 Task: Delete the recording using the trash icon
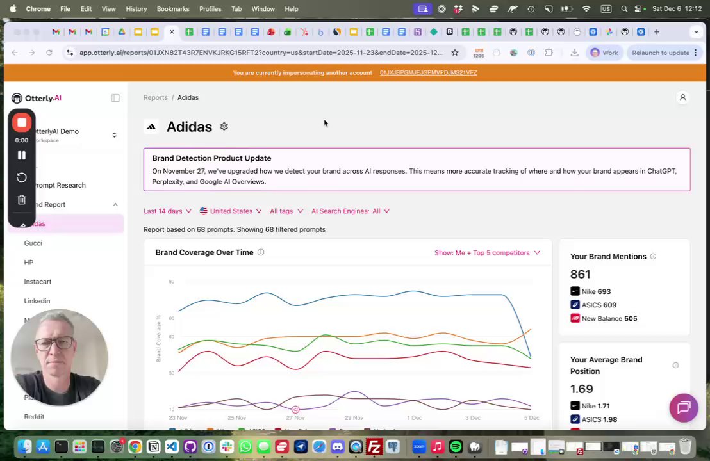(21, 200)
